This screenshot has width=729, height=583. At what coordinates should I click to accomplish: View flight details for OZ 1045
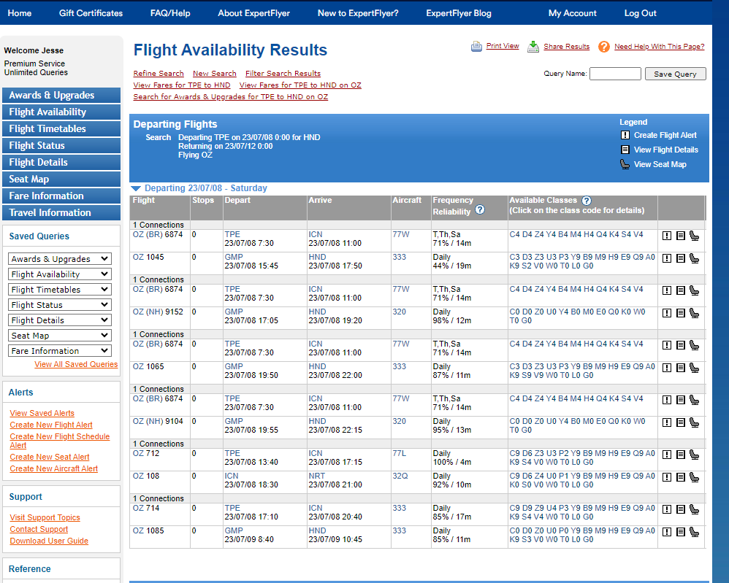point(681,259)
